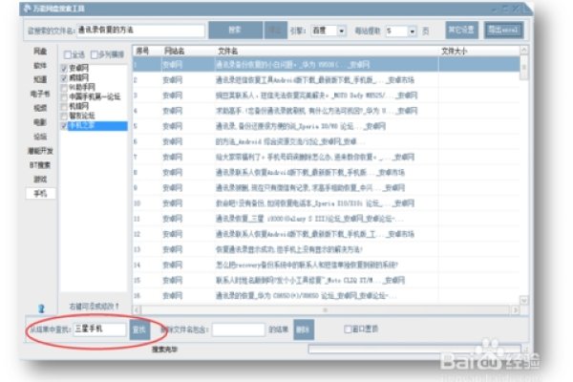
Task: Click the 导出excel export button
Action: click(503, 30)
